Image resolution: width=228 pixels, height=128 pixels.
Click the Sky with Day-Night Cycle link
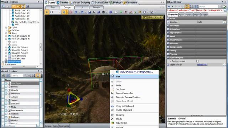coord(27,22)
